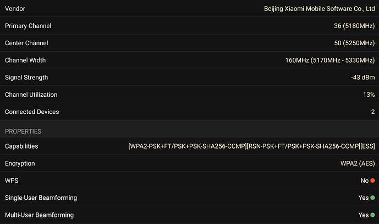Click the WPS label

pyautogui.click(x=12, y=181)
